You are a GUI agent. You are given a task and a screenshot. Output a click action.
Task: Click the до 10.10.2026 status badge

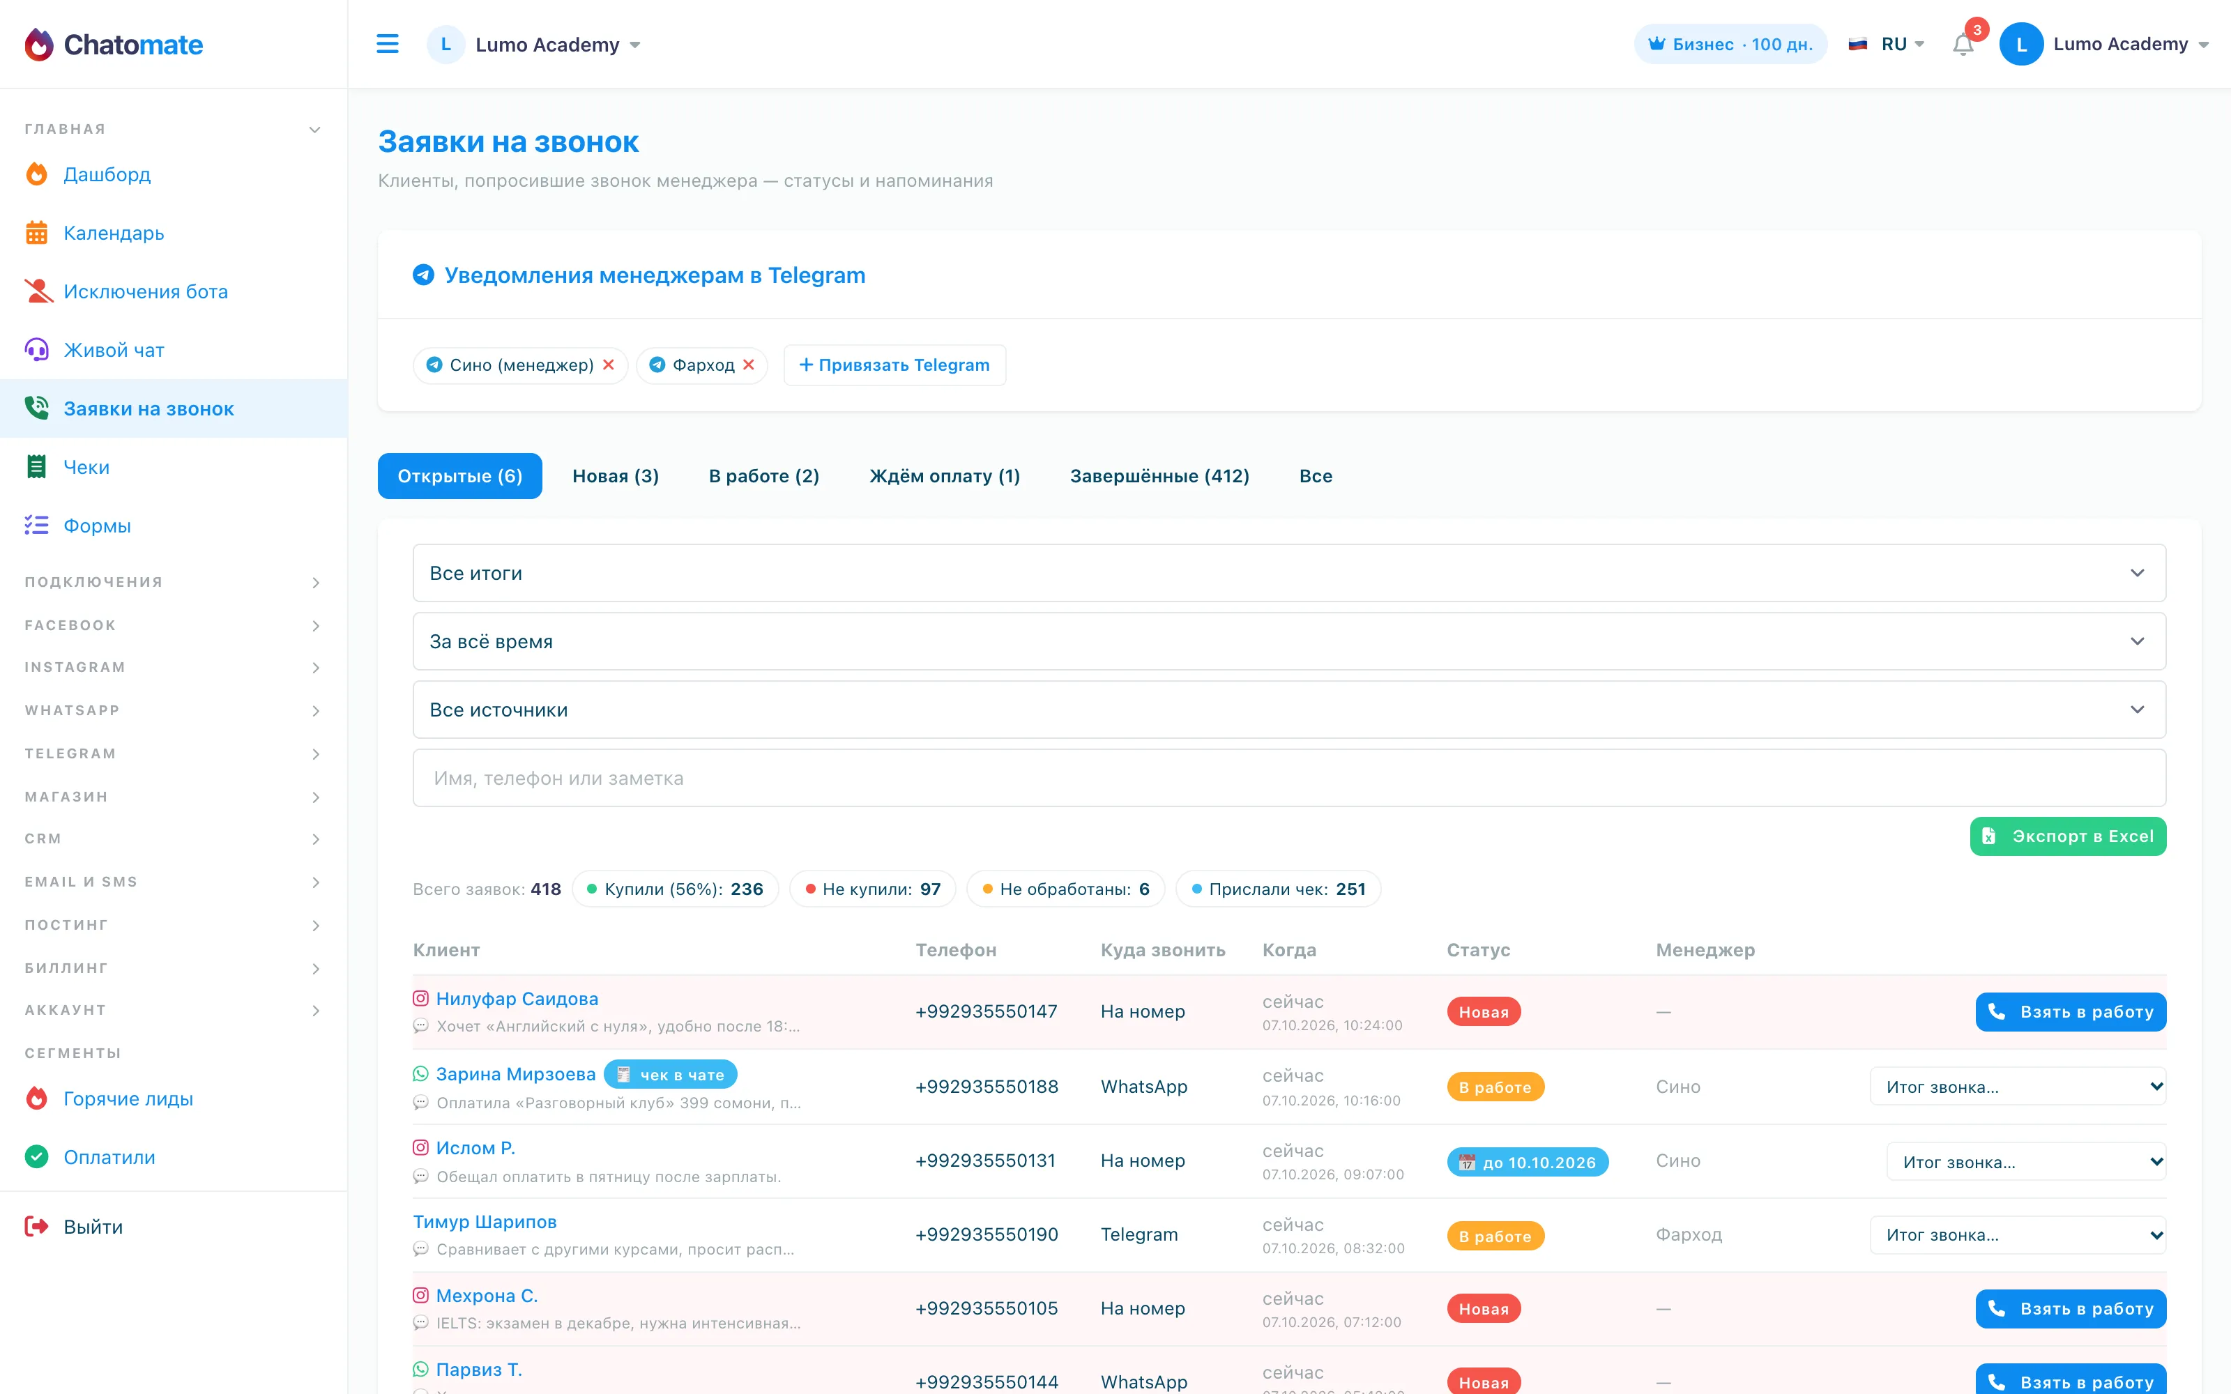(x=1528, y=1163)
